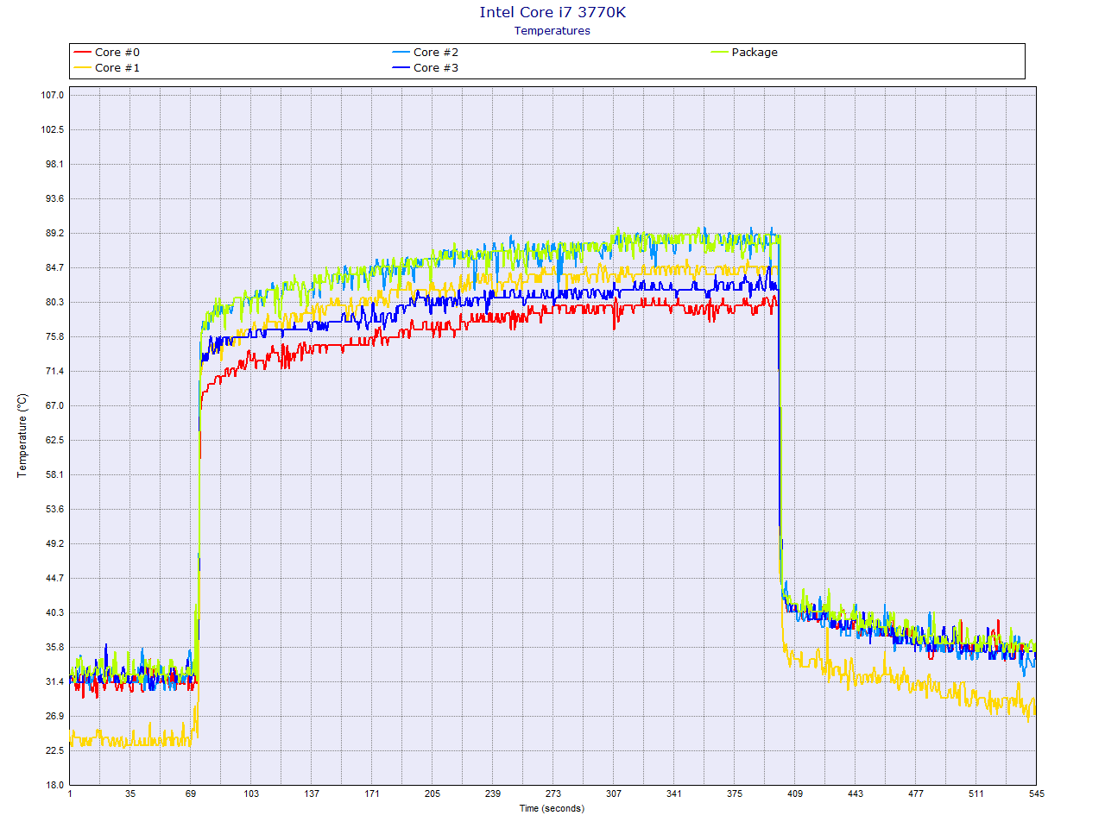The image size is (1105, 828).
Task: Click the 107.0 y-axis value
Action: (53, 95)
